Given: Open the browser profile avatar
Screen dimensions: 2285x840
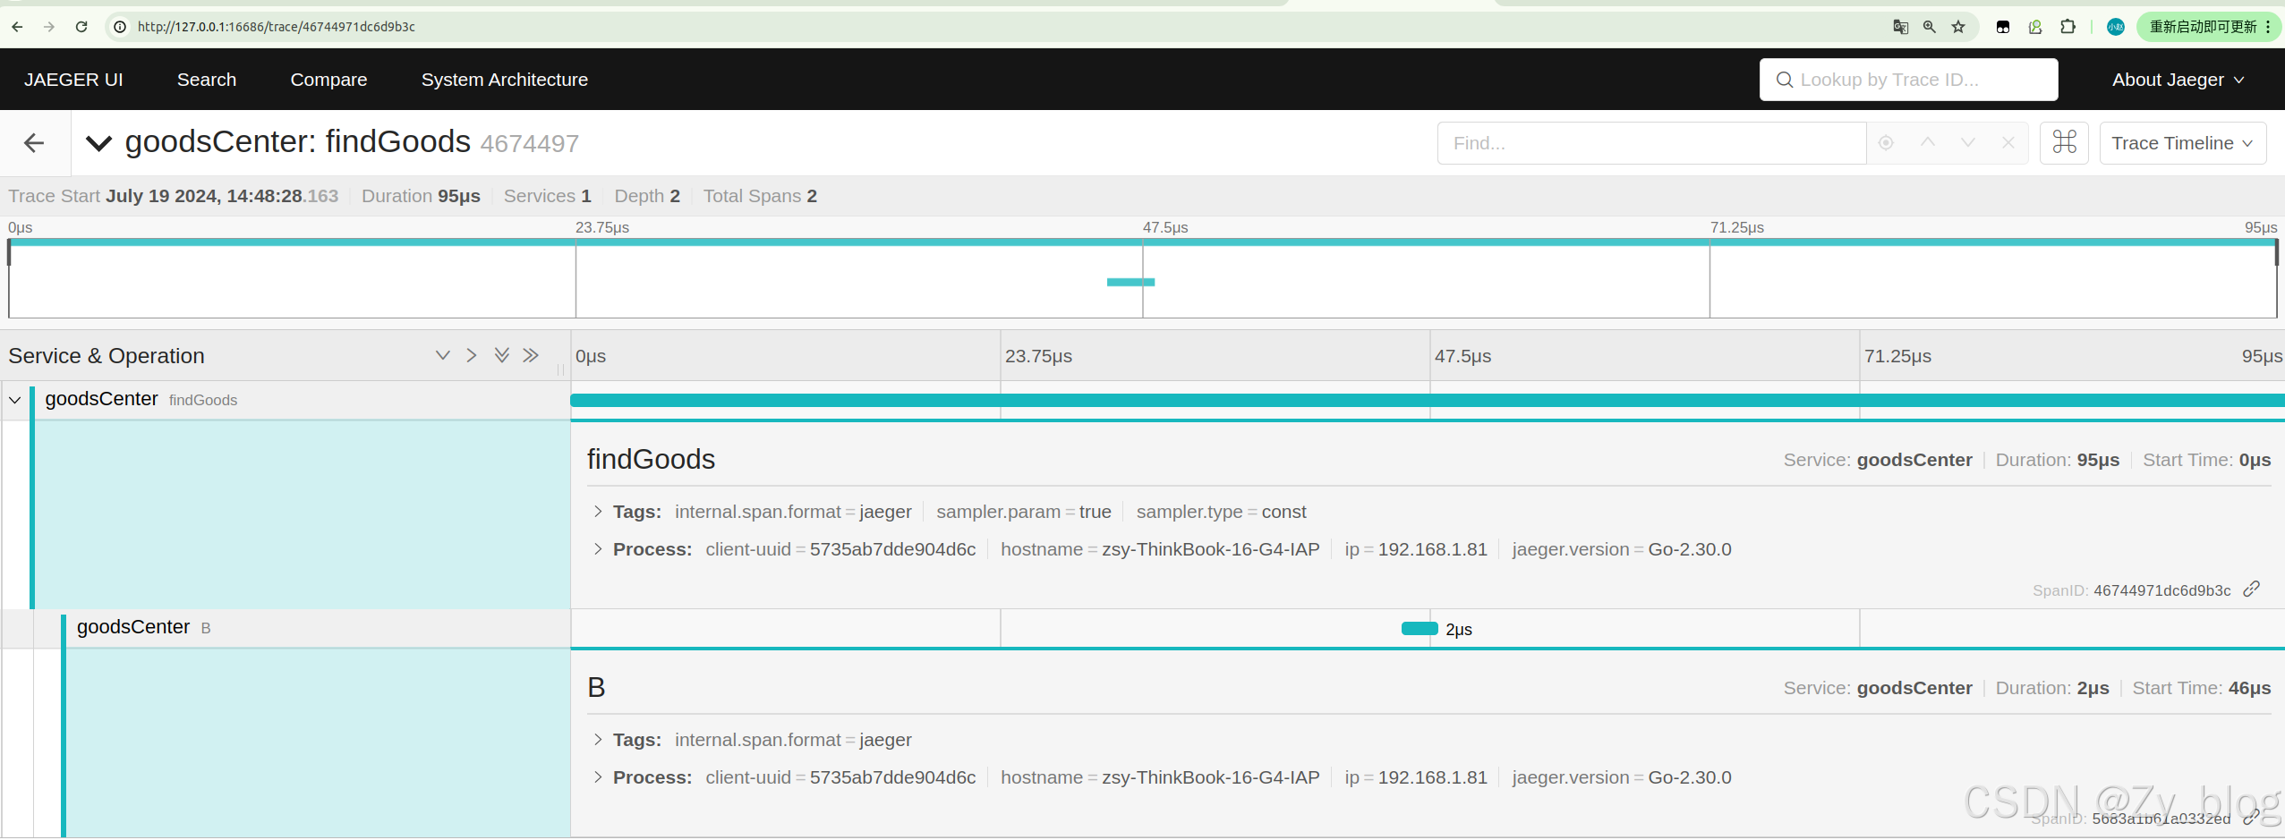Looking at the screenshot, I should click(2116, 27).
